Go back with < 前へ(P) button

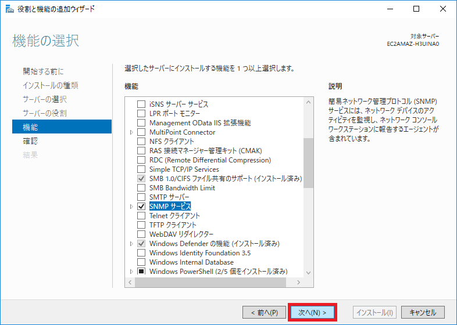264,312
